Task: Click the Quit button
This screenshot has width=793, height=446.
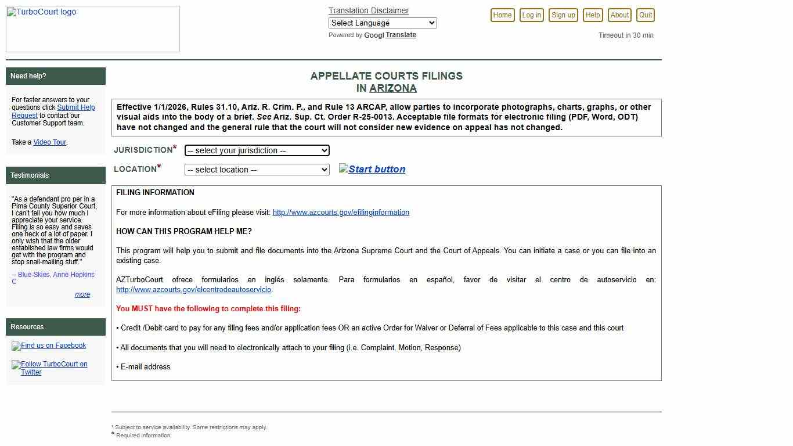Action: pyautogui.click(x=645, y=15)
